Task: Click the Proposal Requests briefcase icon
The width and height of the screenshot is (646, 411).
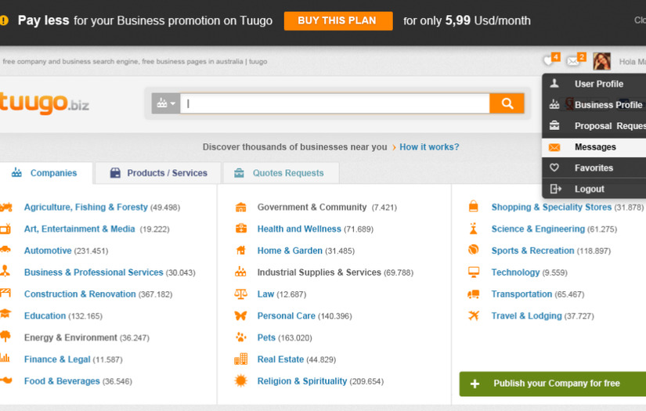Action: click(554, 125)
